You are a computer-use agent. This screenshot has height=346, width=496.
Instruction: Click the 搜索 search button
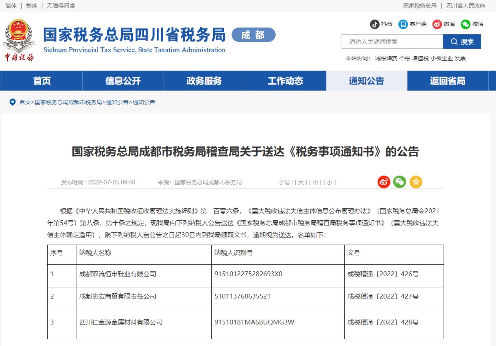[x=462, y=42]
